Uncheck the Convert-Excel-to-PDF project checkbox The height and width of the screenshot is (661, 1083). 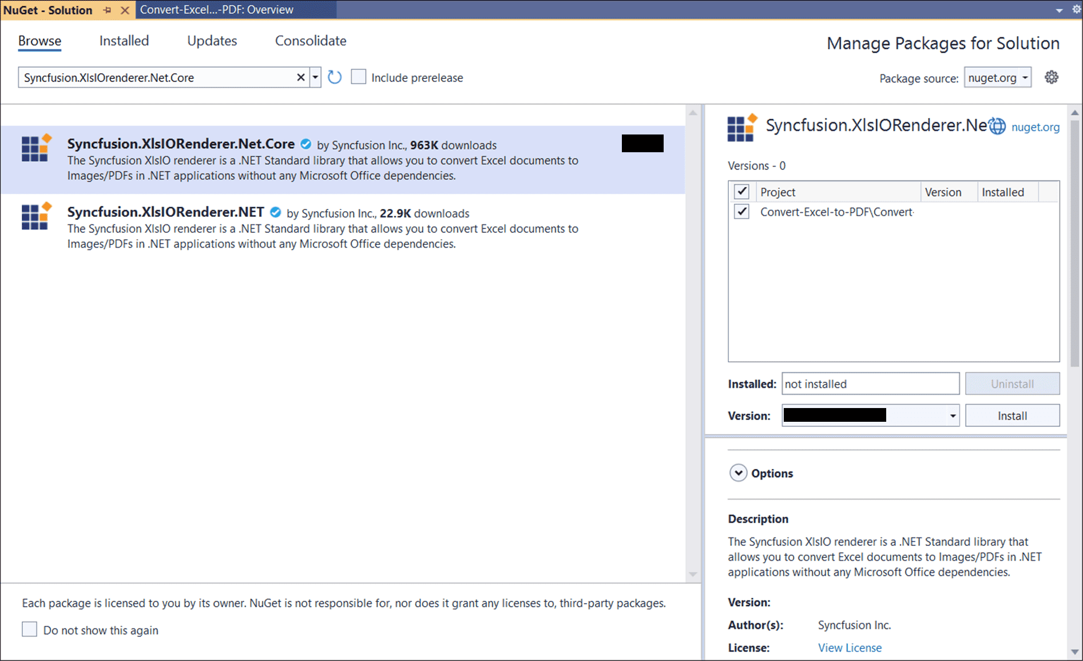(741, 212)
